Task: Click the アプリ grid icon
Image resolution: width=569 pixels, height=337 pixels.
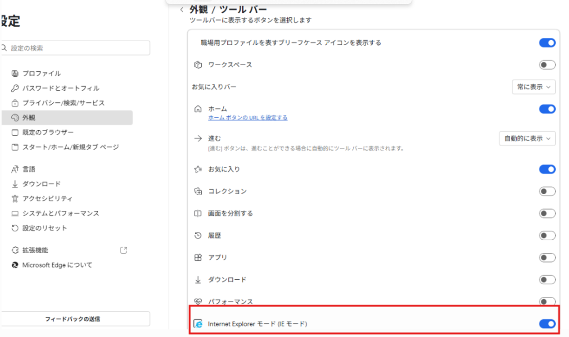Action: click(198, 257)
